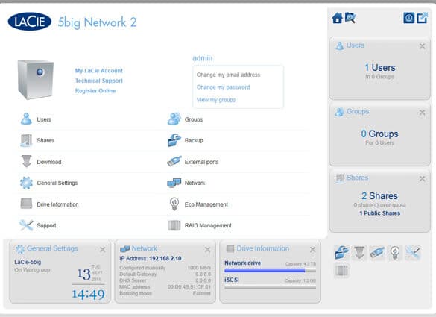The width and height of the screenshot is (436, 317).
Task: Open the General Settings menu label
Action: (57, 183)
